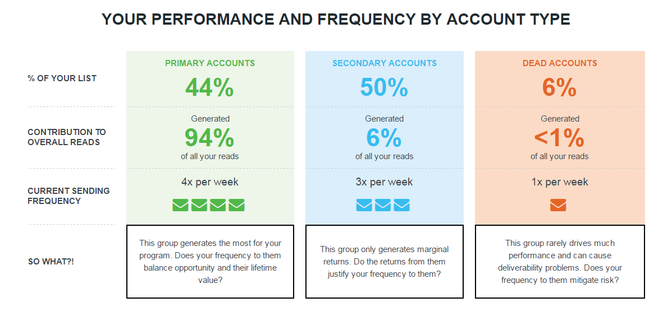
Task: Click the 94% of reads figure
Action: 209,138
